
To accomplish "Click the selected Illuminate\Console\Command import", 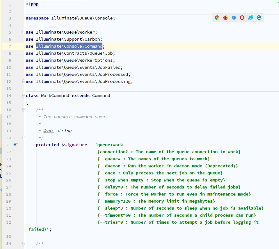I will (69, 46).
